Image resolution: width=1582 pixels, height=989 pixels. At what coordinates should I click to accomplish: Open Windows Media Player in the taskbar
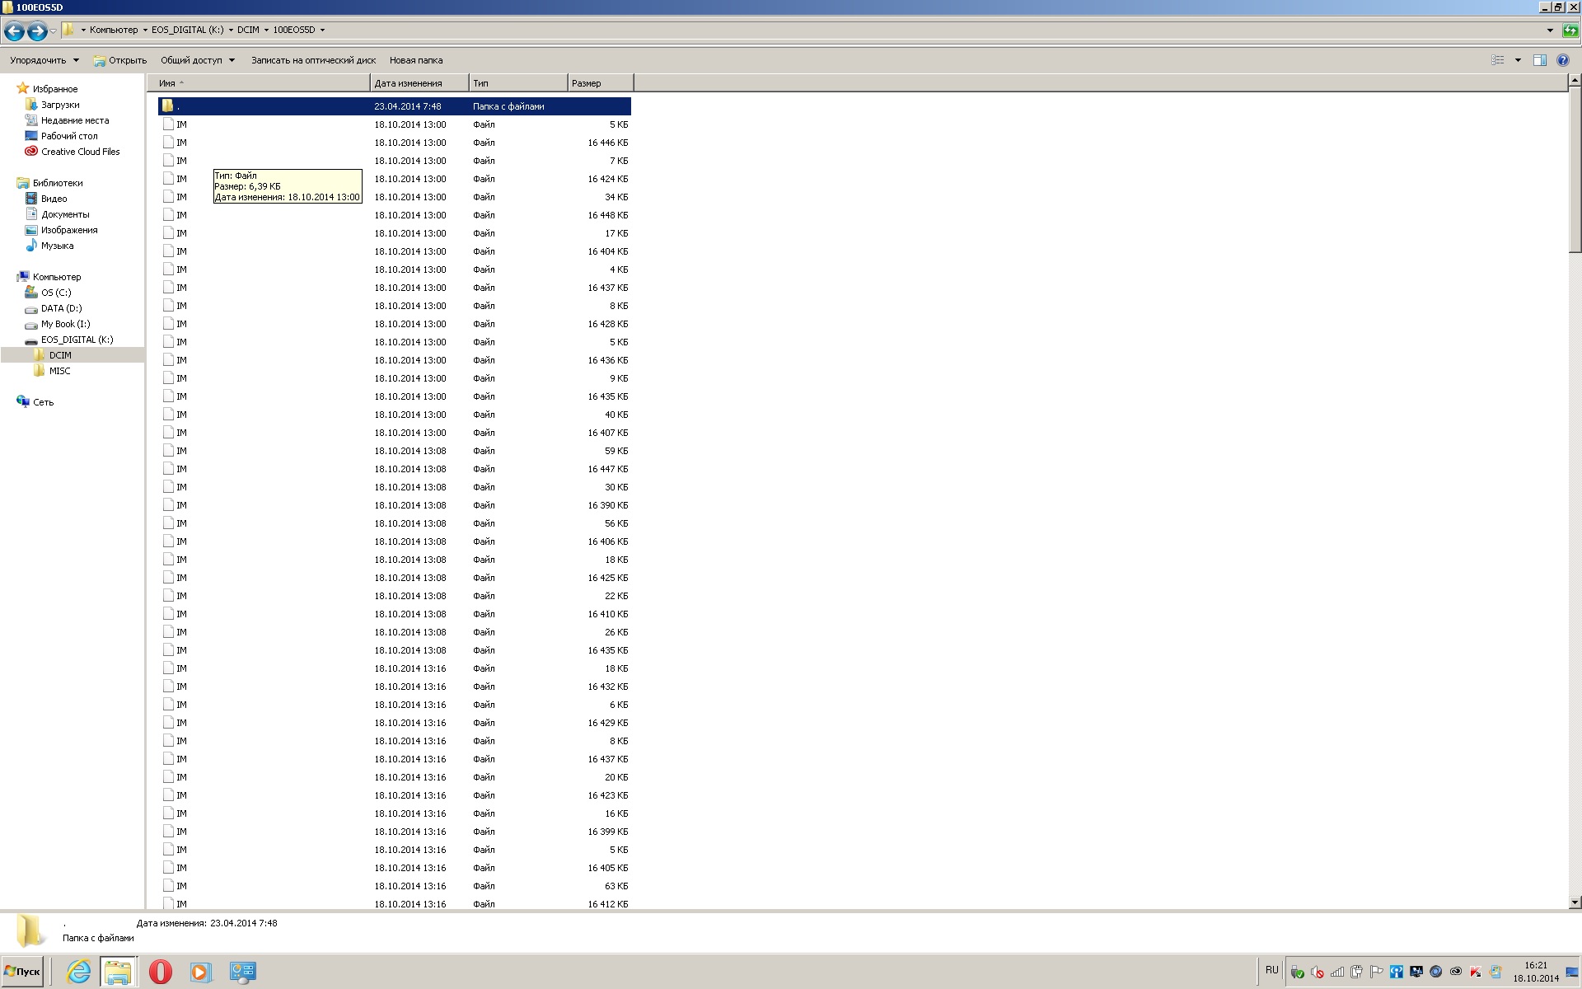[200, 972]
